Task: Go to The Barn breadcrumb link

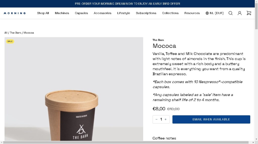Action: pos(15,33)
